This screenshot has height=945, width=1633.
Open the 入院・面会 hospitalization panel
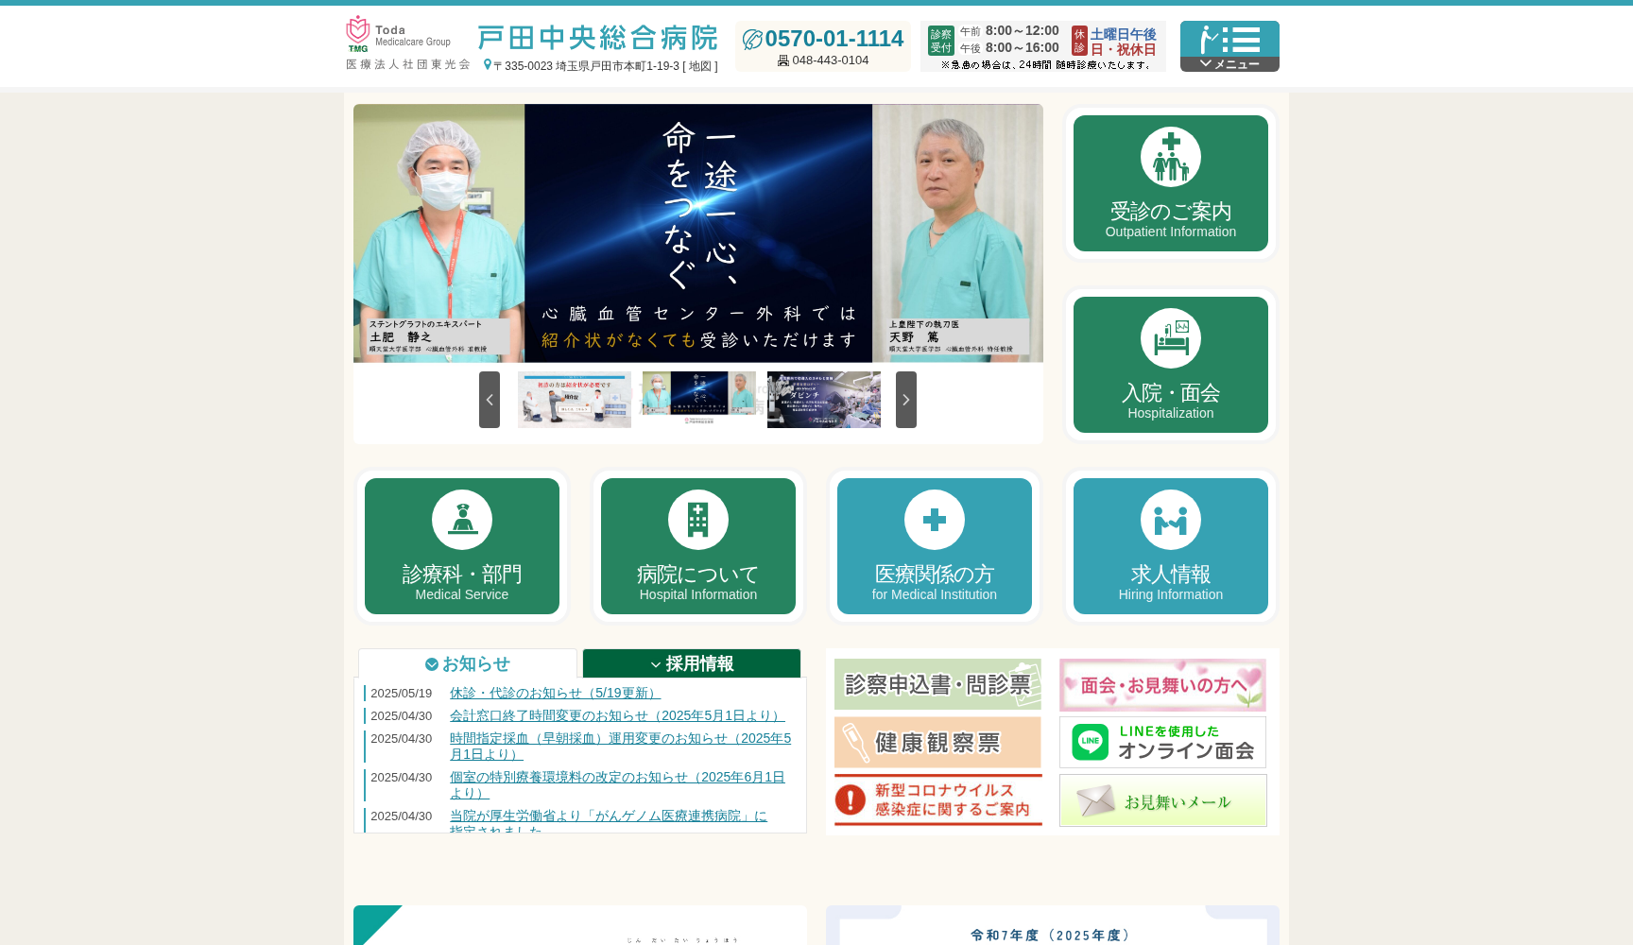pyautogui.click(x=1170, y=365)
